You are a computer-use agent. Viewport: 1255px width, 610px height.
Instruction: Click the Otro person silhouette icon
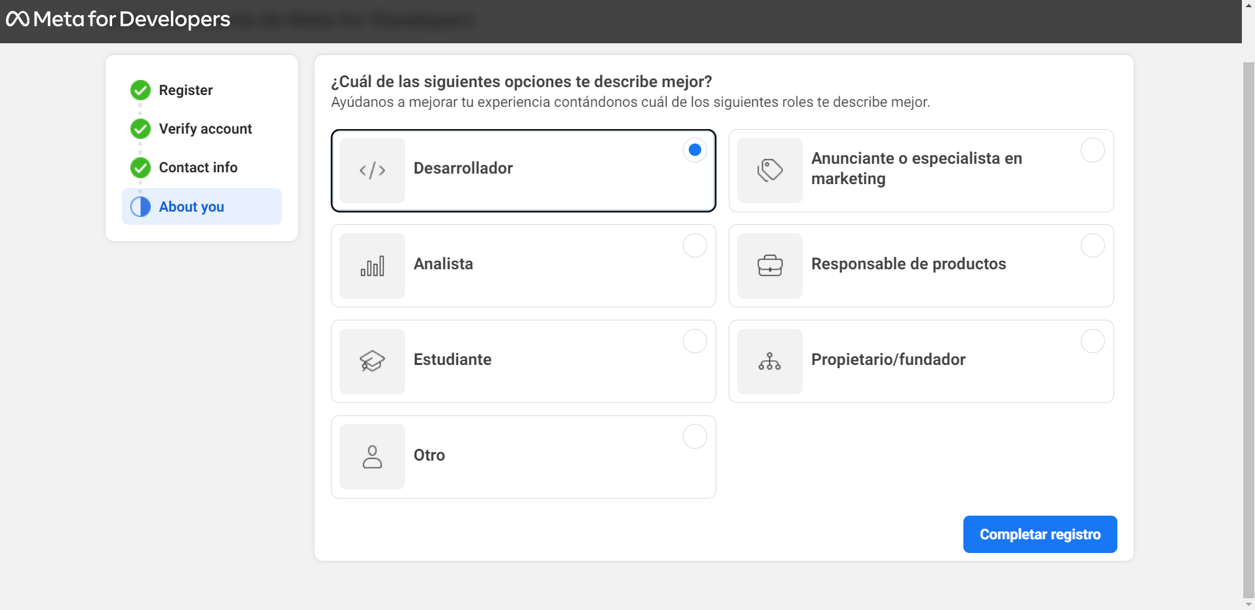point(372,457)
